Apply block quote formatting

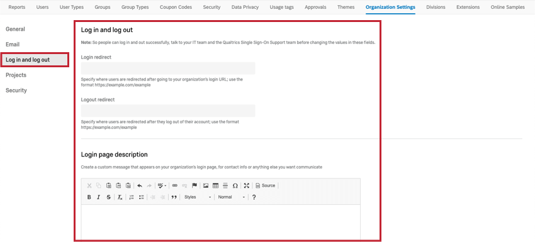point(174,197)
